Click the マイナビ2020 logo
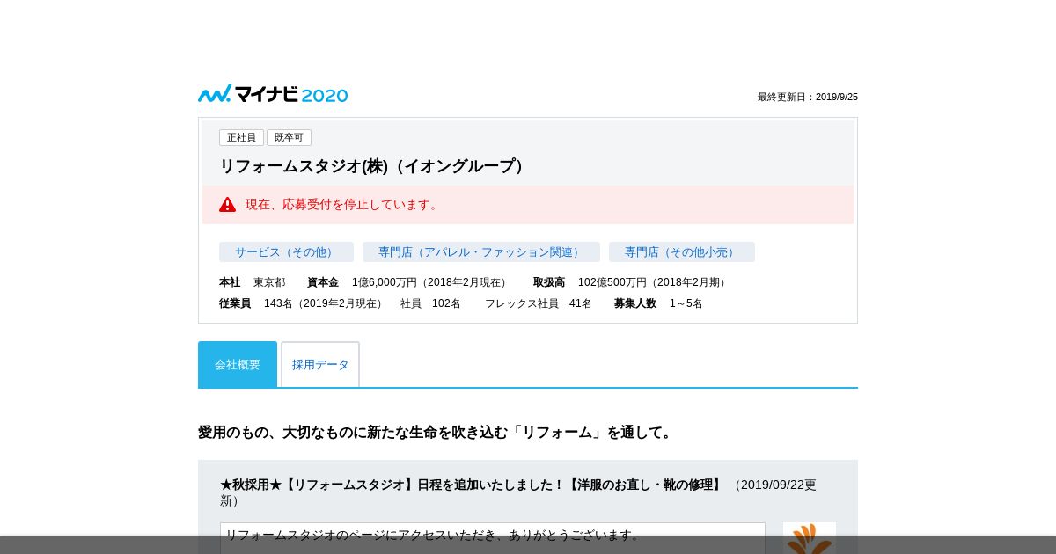1056x554 pixels. [273, 94]
